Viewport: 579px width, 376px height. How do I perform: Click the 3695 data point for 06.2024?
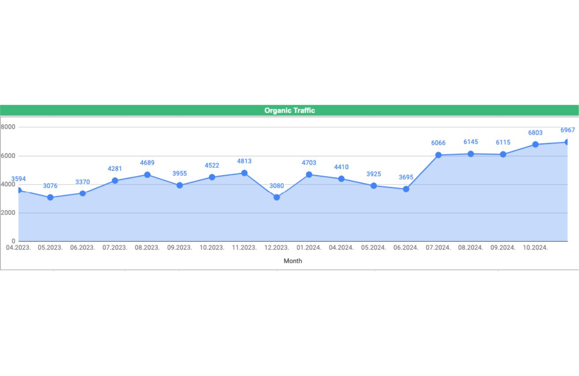click(x=406, y=189)
